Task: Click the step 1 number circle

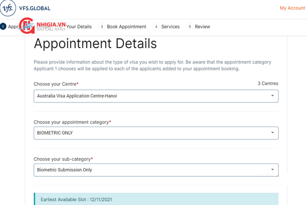Action: pos(3,27)
